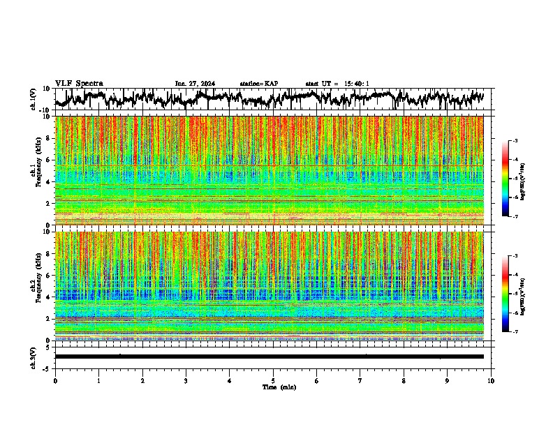Click the "start UT = 15:40: 1" text
The width and height of the screenshot is (553, 427).
tap(337, 84)
